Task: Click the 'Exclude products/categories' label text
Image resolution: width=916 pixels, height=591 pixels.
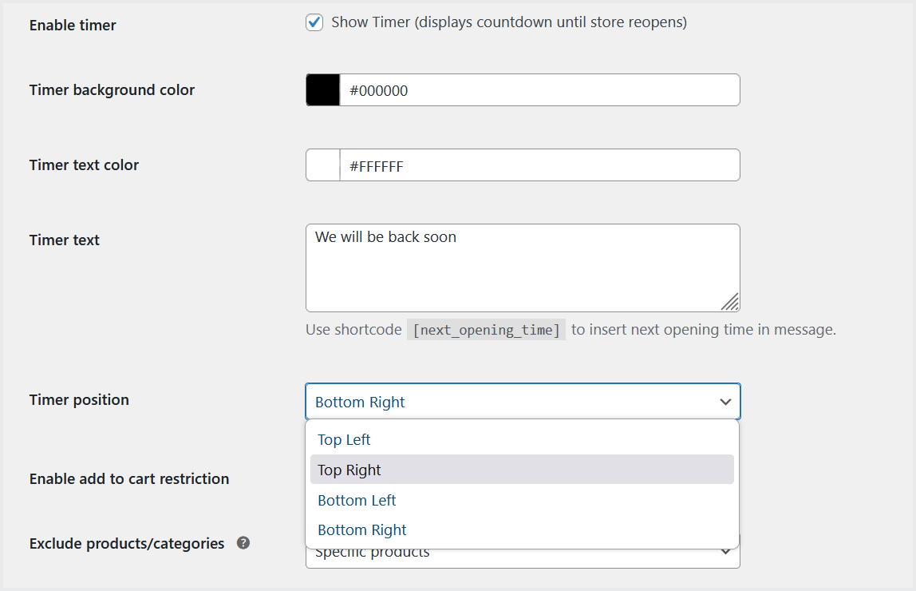Action: click(127, 544)
